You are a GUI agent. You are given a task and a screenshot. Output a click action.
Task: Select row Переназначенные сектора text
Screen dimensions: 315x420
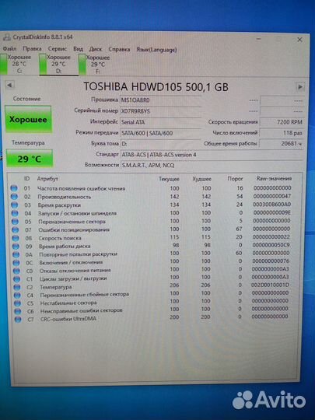[x=72, y=222]
